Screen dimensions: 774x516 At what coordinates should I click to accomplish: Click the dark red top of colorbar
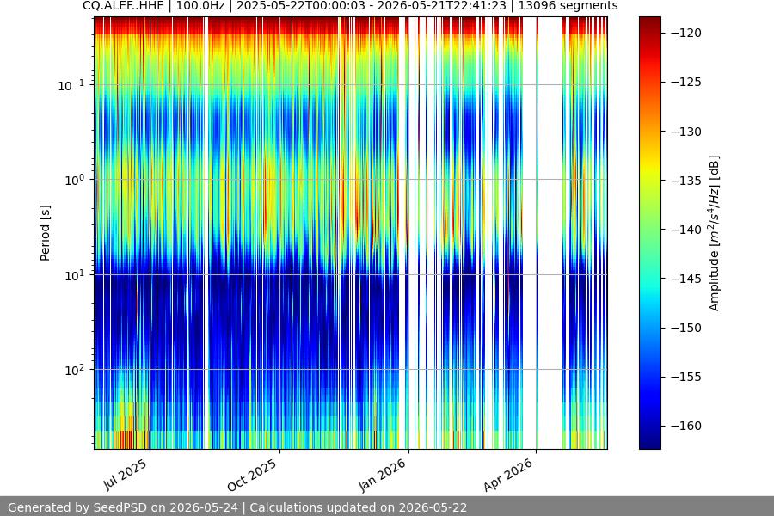pyautogui.click(x=649, y=22)
